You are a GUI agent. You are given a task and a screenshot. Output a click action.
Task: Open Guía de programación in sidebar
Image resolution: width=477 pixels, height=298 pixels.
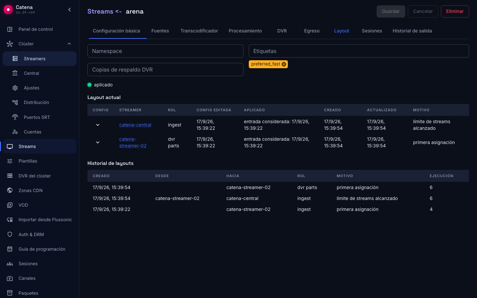(40, 249)
